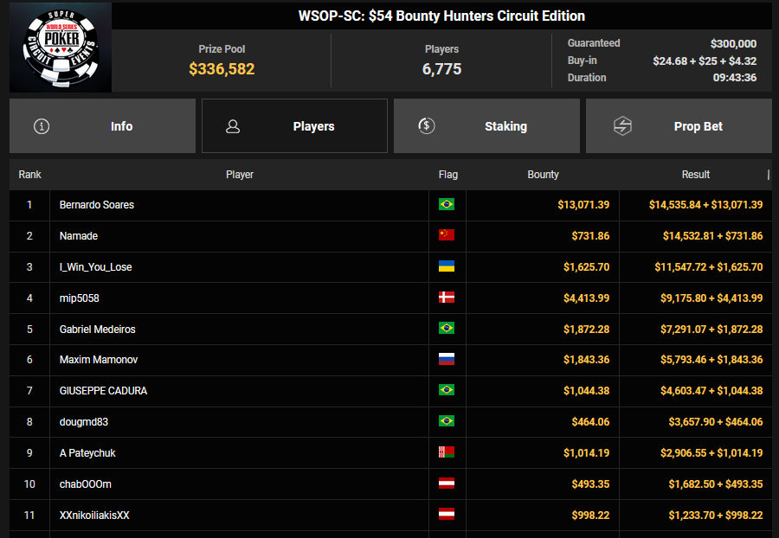Click the dollar coin icon on Staking tab
This screenshot has width=779, height=538.
[x=426, y=126]
